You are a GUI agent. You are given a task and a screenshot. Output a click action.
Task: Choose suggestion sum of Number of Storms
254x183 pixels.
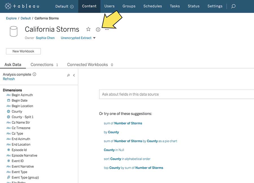(x=123, y=123)
